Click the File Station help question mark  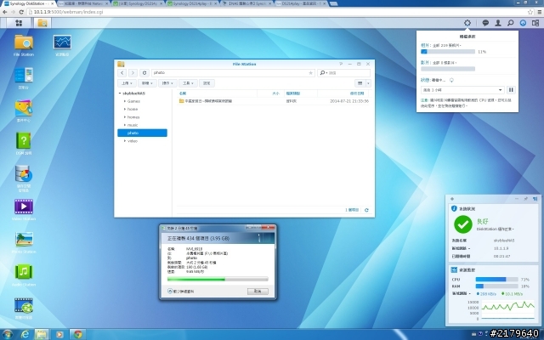point(341,64)
